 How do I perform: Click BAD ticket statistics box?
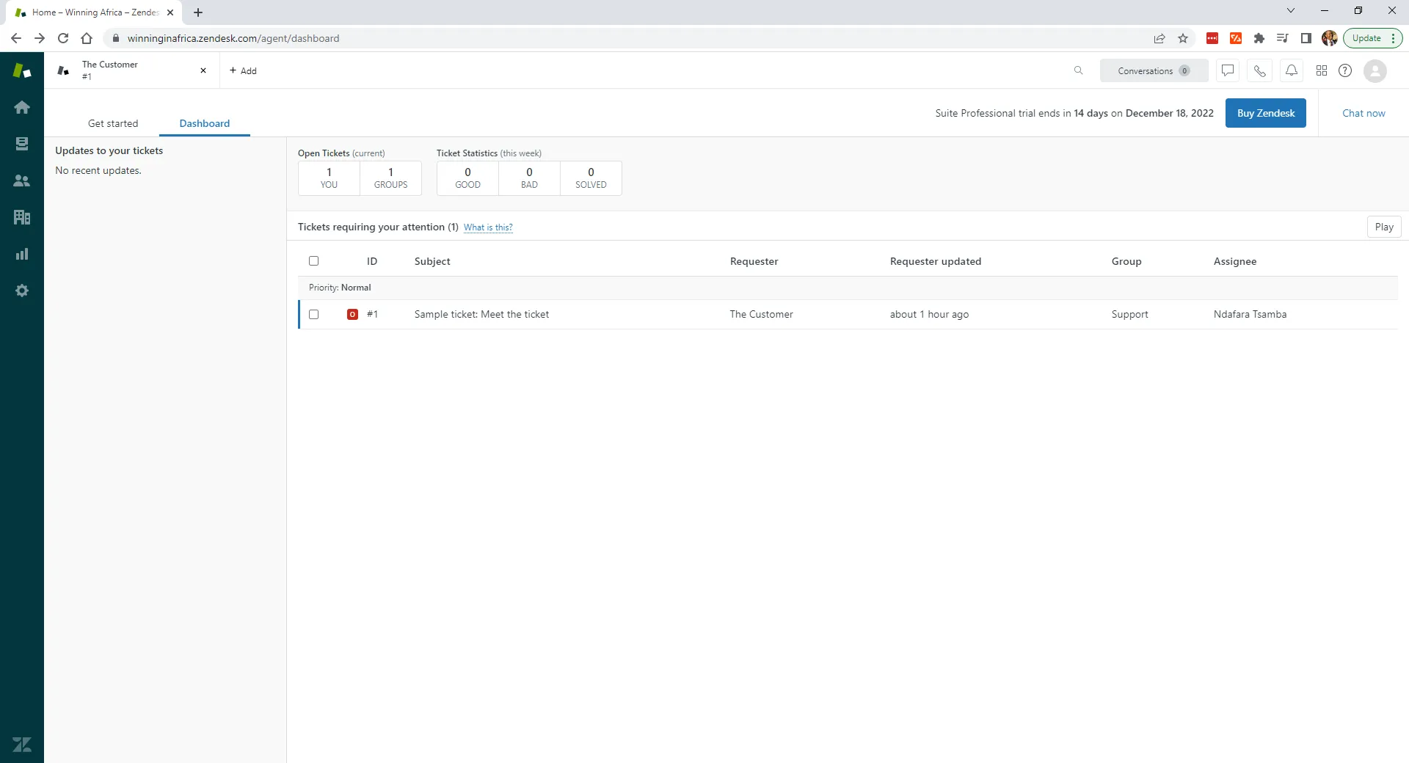[529, 178]
